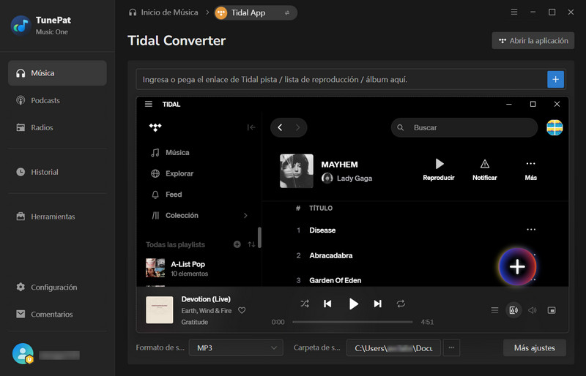Select the track Disease
The height and width of the screenshot is (376, 586).
click(322, 230)
